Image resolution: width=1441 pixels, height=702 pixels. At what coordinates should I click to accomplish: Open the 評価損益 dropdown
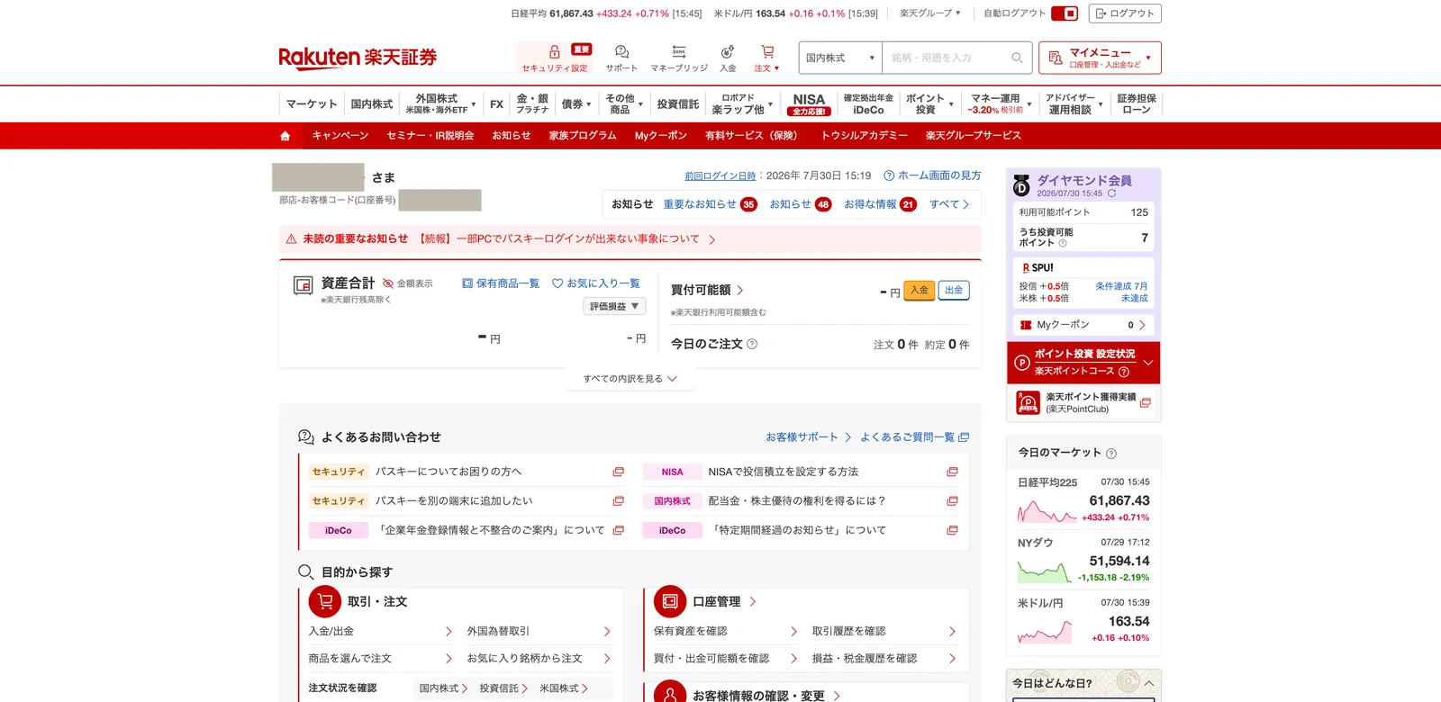[x=614, y=307]
